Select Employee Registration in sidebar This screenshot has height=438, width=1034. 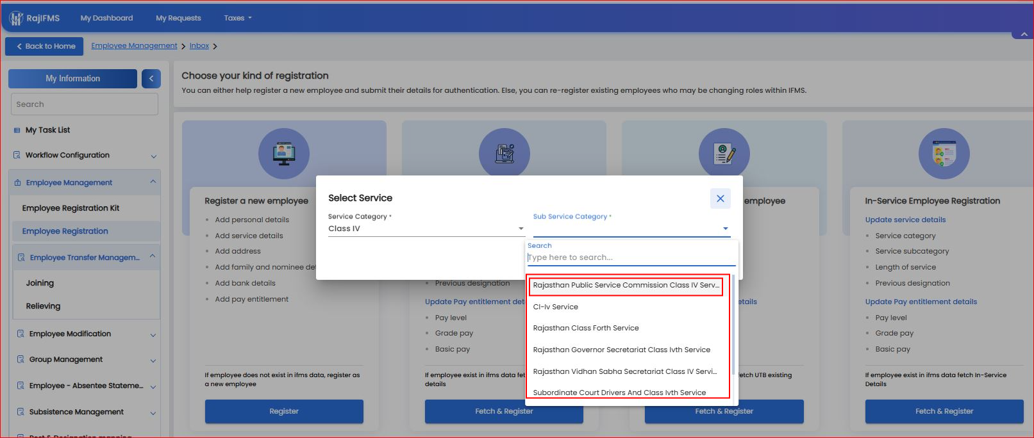click(x=86, y=231)
